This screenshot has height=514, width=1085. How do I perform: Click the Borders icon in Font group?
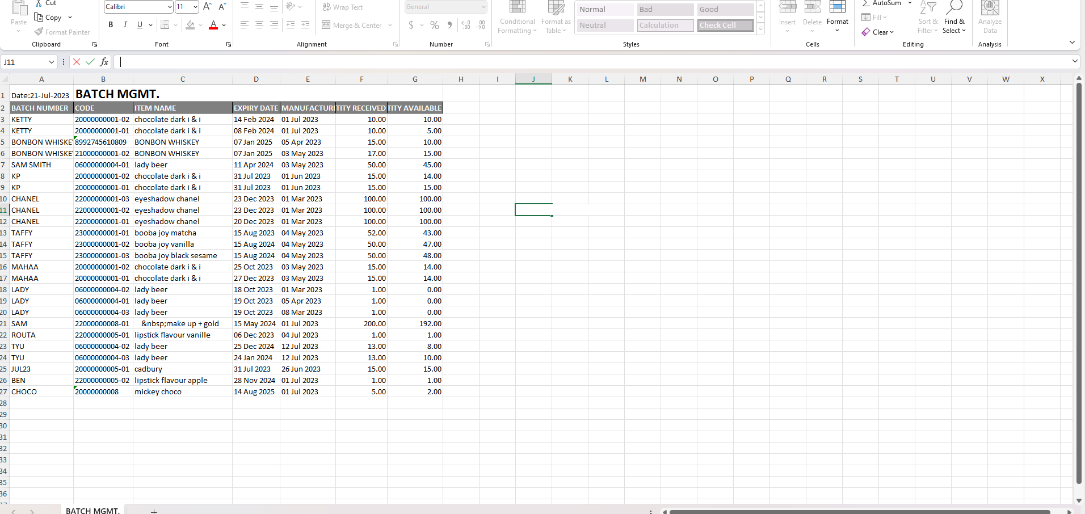tap(165, 25)
